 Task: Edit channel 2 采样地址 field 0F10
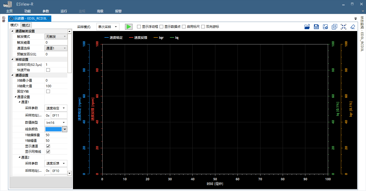[59, 171]
